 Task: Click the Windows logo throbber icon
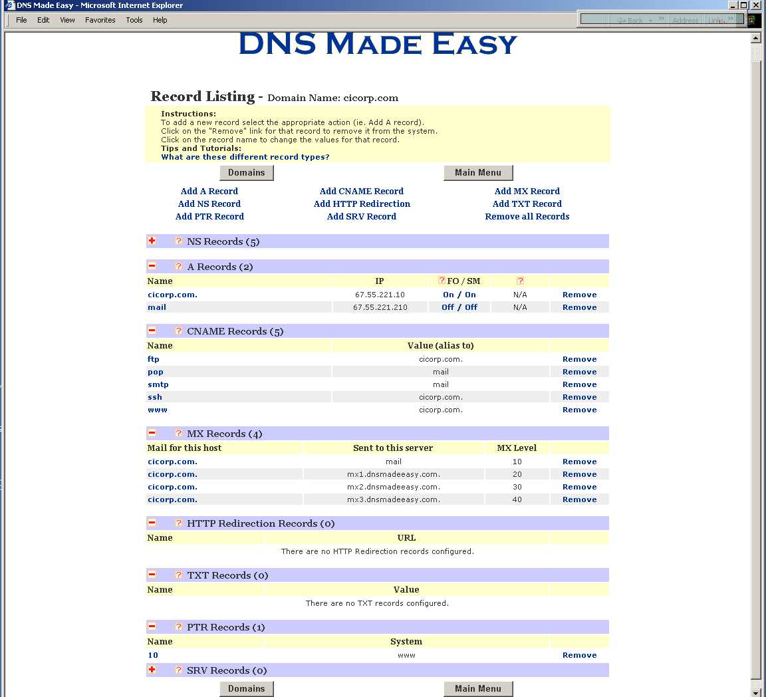[751, 20]
